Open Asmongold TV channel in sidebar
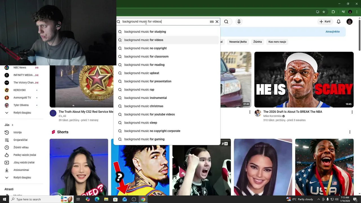This screenshot has height=203, width=361. pos(21,98)
